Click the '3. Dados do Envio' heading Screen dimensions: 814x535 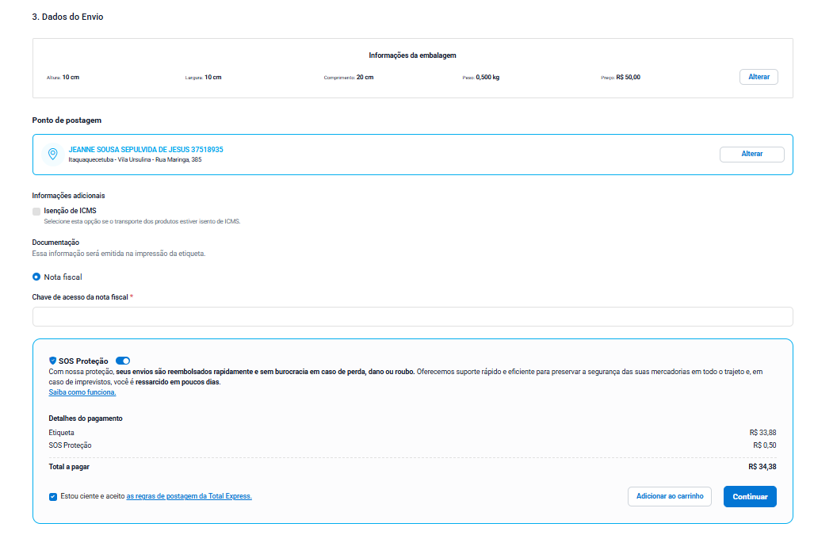click(x=67, y=17)
